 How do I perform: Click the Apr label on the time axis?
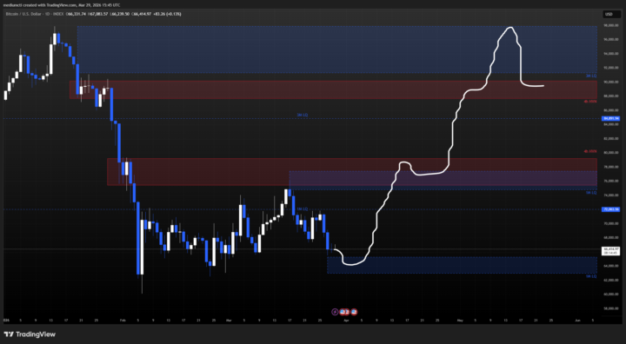(x=346, y=320)
